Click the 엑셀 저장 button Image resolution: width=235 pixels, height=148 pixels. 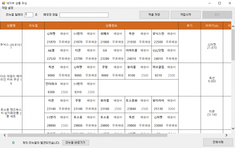click(x=154, y=15)
